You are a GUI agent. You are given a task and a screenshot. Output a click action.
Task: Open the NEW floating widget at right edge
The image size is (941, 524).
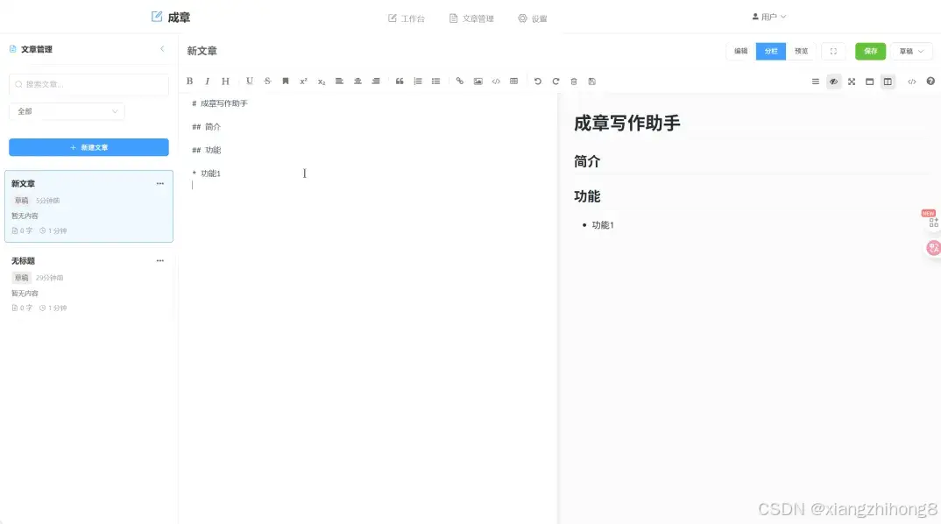click(x=932, y=220)
